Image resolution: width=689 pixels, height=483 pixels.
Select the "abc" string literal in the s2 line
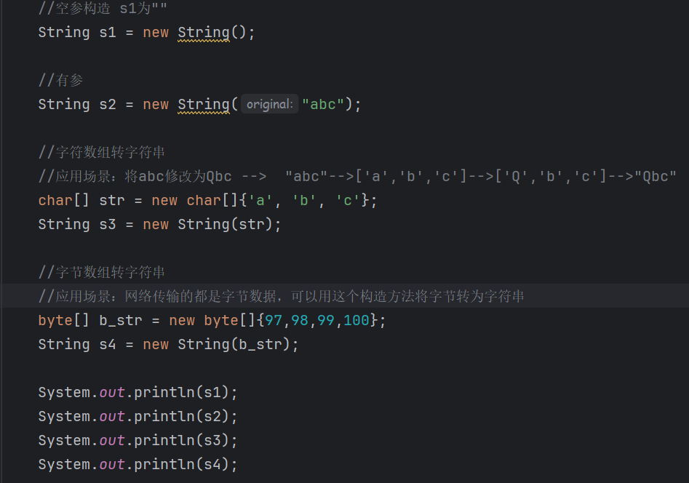pos(323,105)
